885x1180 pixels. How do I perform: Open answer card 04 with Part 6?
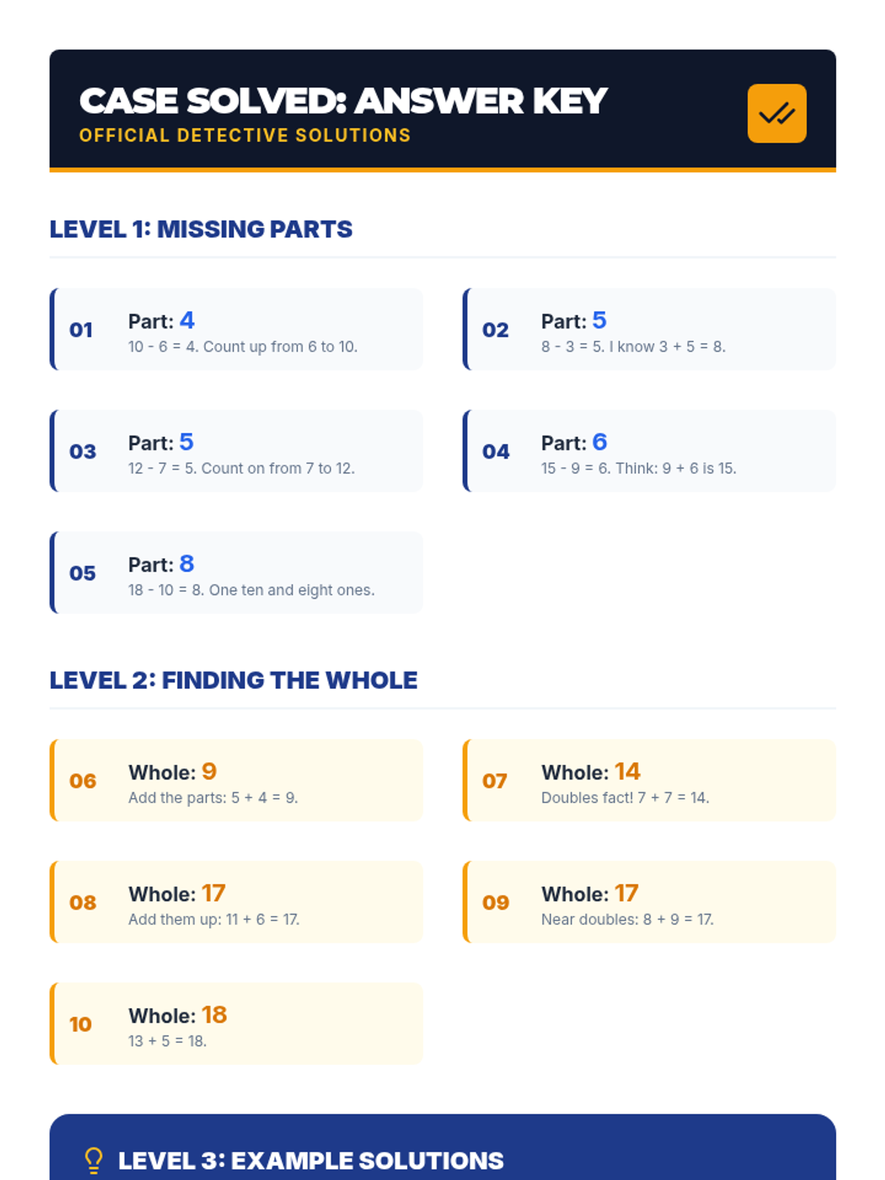click(650, 451)
